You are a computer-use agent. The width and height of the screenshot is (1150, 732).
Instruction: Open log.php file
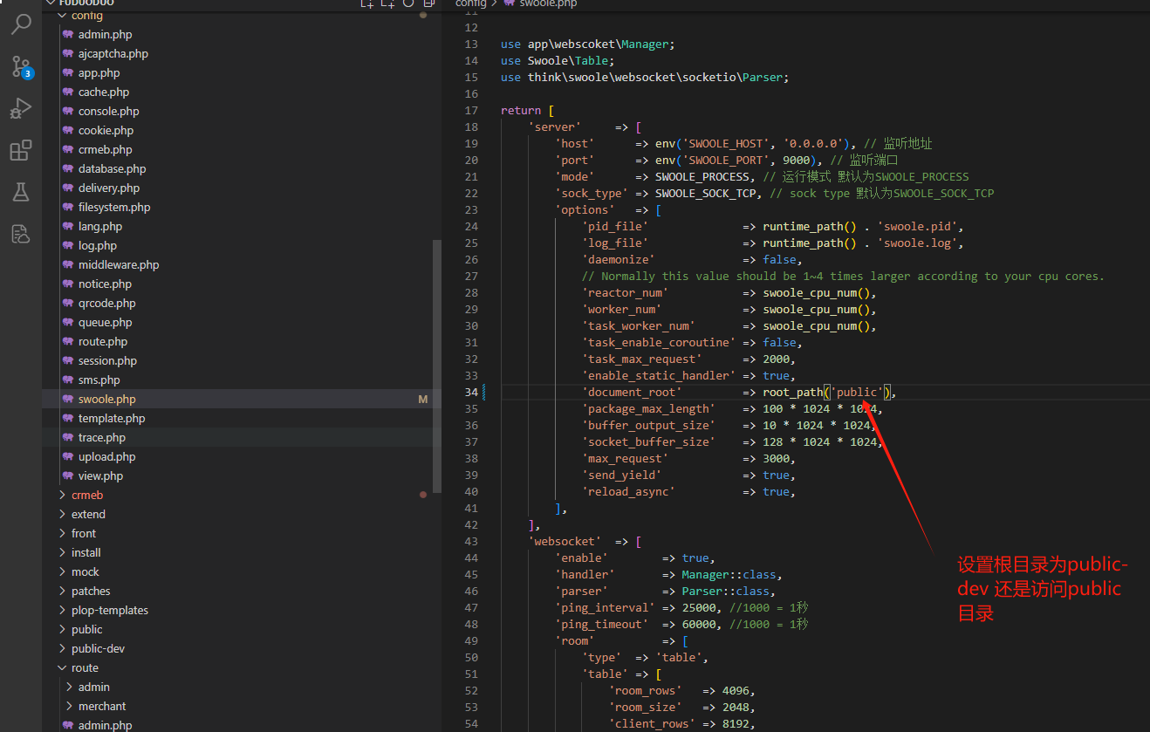(98, 245)
